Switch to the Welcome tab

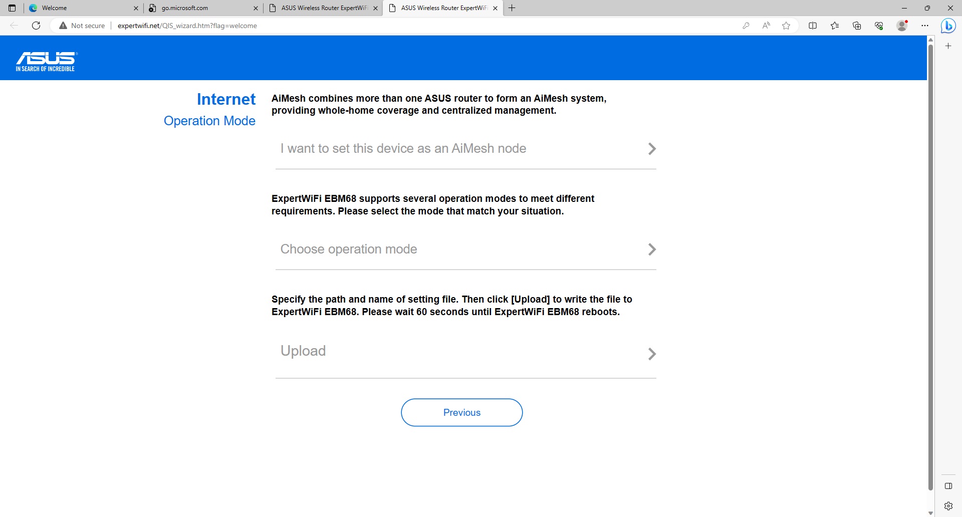click(x=84, y=8)
